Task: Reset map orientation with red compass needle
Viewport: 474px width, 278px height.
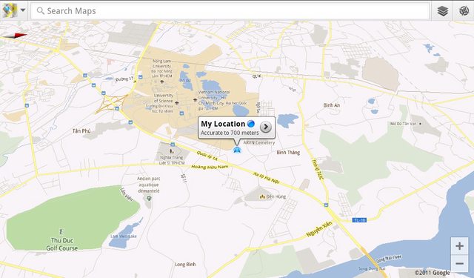Action: [x=15, y=36]
